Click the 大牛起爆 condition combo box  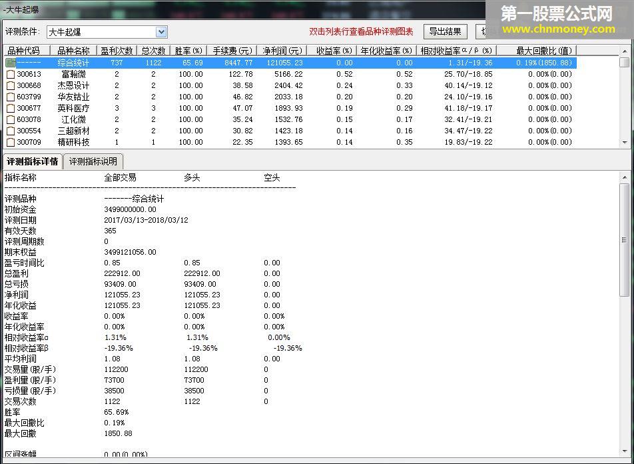tap(107, 32)
